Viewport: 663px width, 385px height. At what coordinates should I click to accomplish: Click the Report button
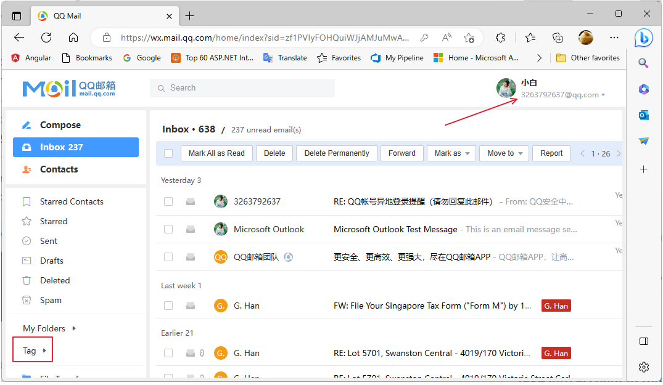(x=551, y=153)
